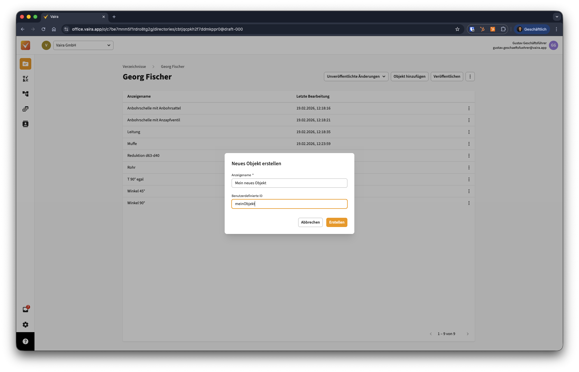The width and height of the screenshot is (579, 372).
Task: Expand browser tab search chevron
Action: [x=557, y=17]
